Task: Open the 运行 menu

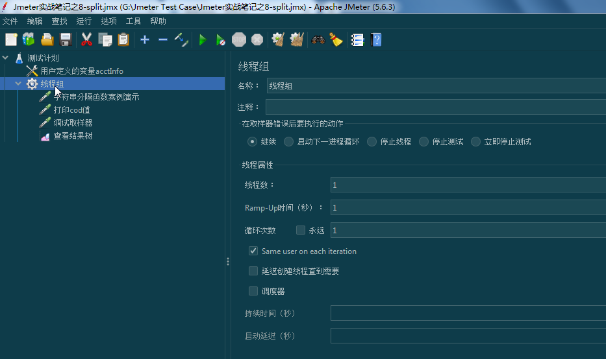Action: click(84, 21)
